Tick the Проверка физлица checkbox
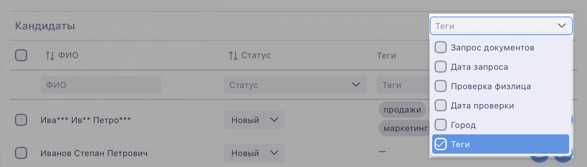The height and width of the screenshot is (167, 587). click(x=441, y=86)
